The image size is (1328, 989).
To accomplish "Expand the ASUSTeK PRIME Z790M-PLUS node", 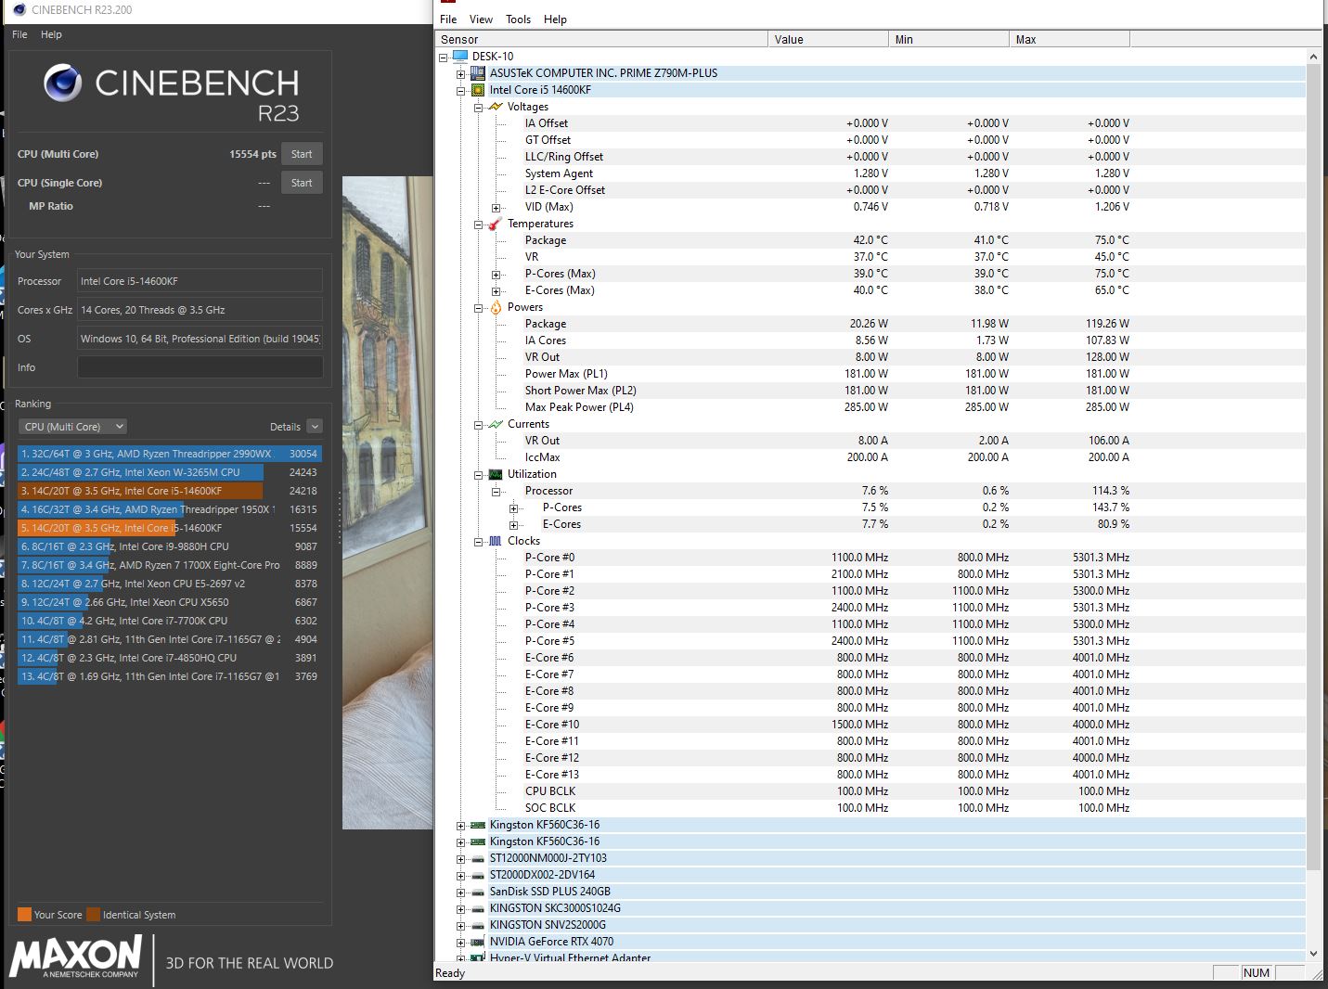I will point(461,73).
